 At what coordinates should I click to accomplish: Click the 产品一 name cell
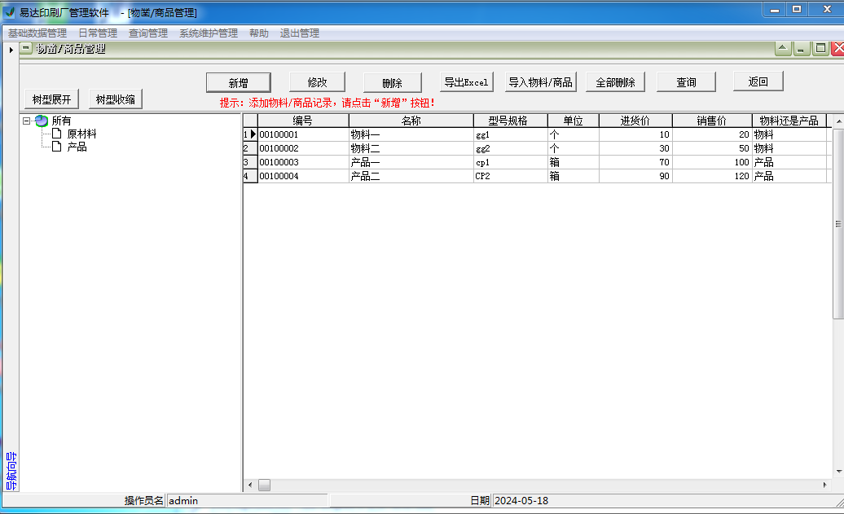pyautogui.click(x=411, y=162)
